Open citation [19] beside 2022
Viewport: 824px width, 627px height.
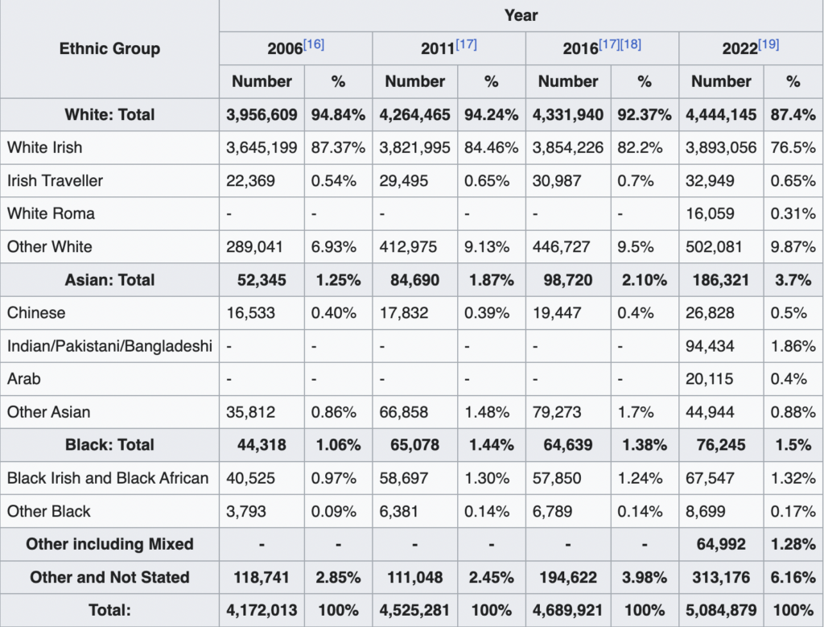tap(768, 44)
